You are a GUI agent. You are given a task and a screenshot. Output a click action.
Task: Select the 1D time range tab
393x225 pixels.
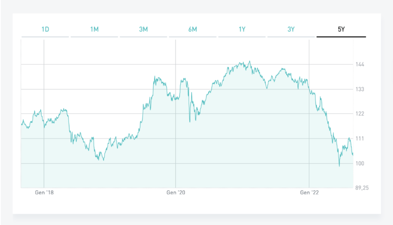pos(45,29)
